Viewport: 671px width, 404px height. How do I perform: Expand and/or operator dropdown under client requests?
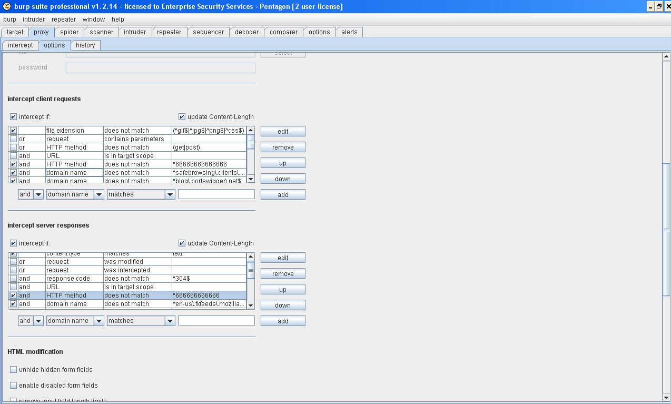(38, 194)
